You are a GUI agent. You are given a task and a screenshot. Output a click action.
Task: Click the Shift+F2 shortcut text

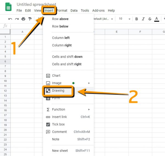tap(84, 139)
